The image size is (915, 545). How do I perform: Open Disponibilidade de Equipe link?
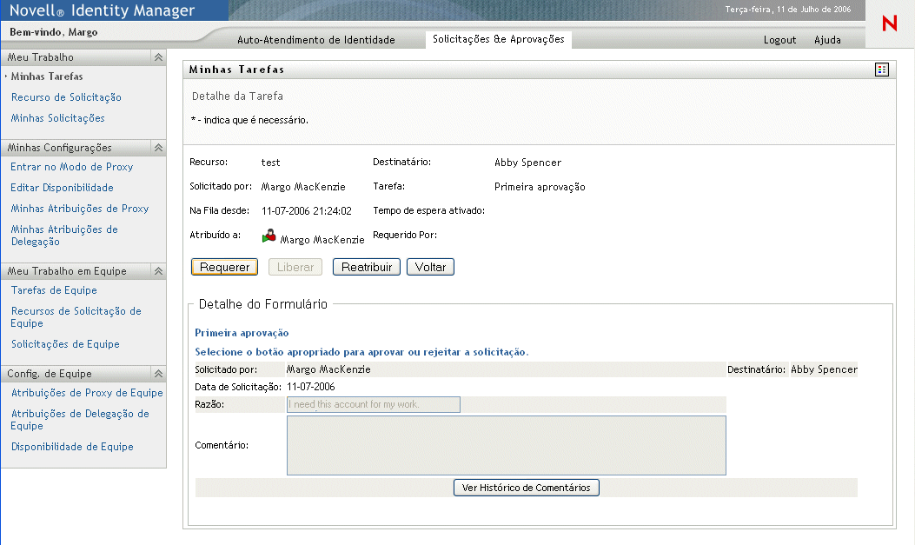72,447
